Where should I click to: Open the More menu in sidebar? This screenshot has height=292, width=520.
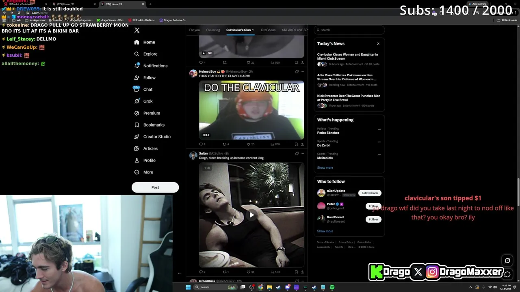point(143,172)
